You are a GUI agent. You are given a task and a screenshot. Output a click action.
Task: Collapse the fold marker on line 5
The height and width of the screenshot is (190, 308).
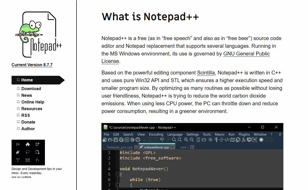coord(118,174)
